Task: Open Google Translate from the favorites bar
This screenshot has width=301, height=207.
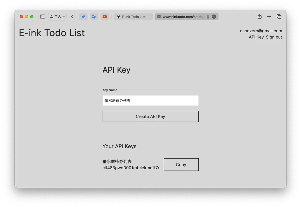Action: pos(94,16)
